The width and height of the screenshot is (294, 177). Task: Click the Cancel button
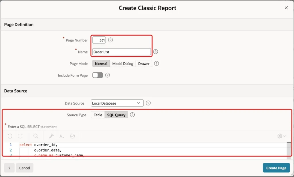(x=25, y=168)
